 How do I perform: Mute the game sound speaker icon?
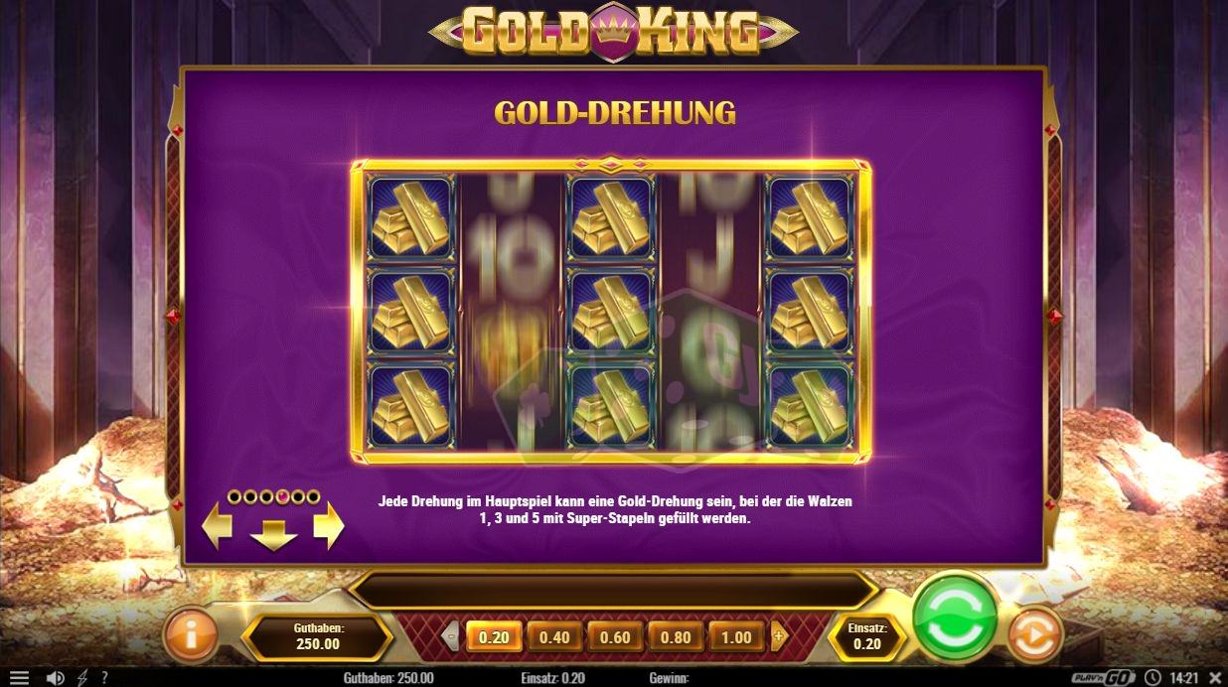56,678
